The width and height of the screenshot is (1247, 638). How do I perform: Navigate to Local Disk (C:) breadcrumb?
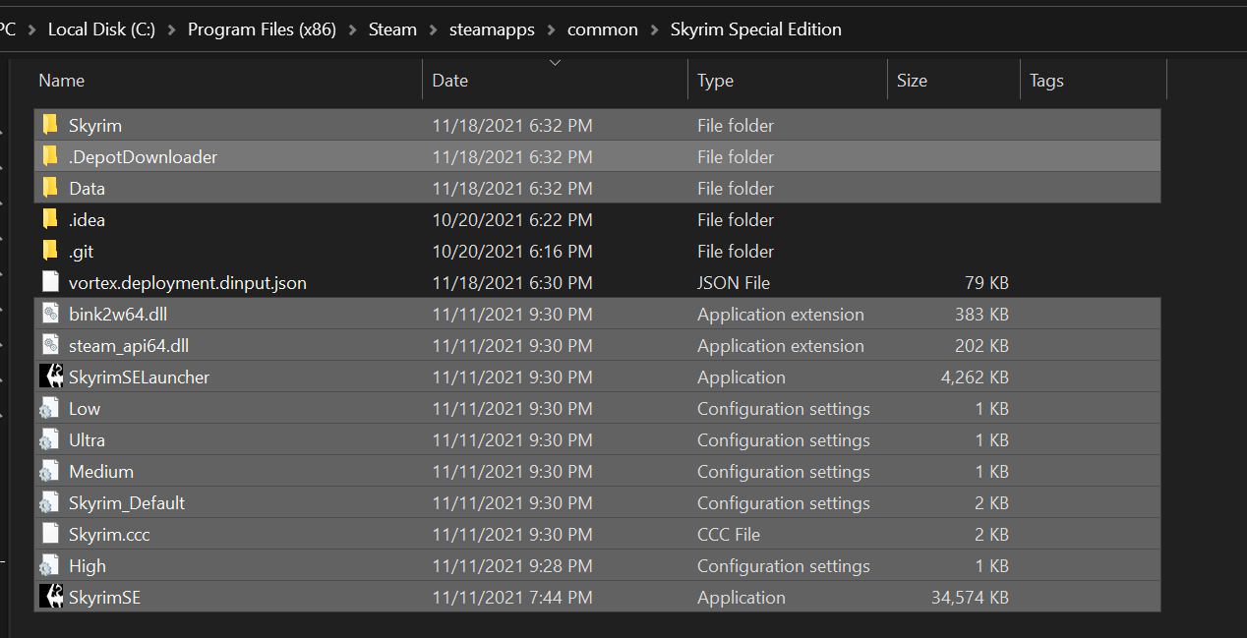coord(102,29)
